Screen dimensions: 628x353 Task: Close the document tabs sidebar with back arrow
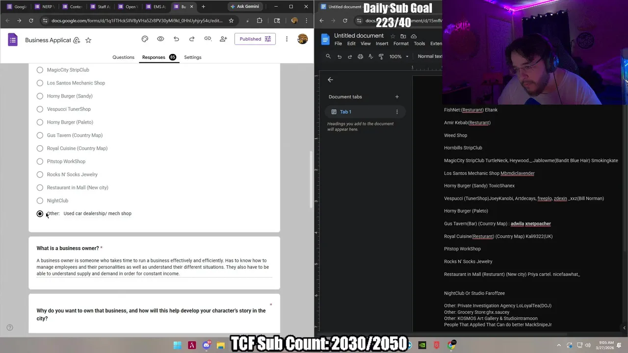[330, 79]
